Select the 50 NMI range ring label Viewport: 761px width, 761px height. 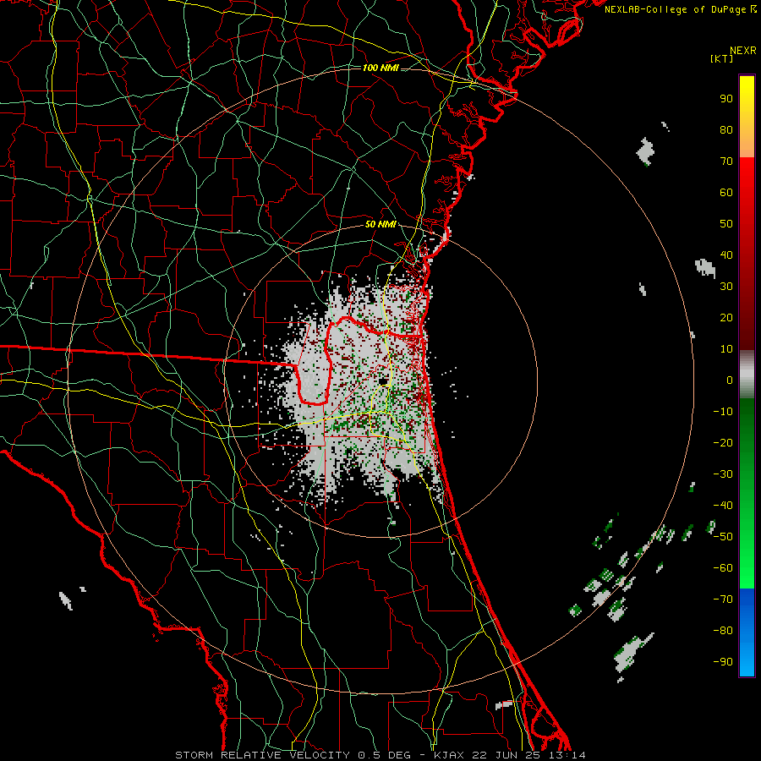pos(380,224)
